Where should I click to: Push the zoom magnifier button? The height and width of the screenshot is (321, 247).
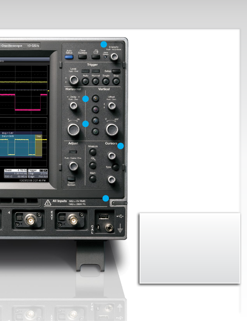point(93,165)
